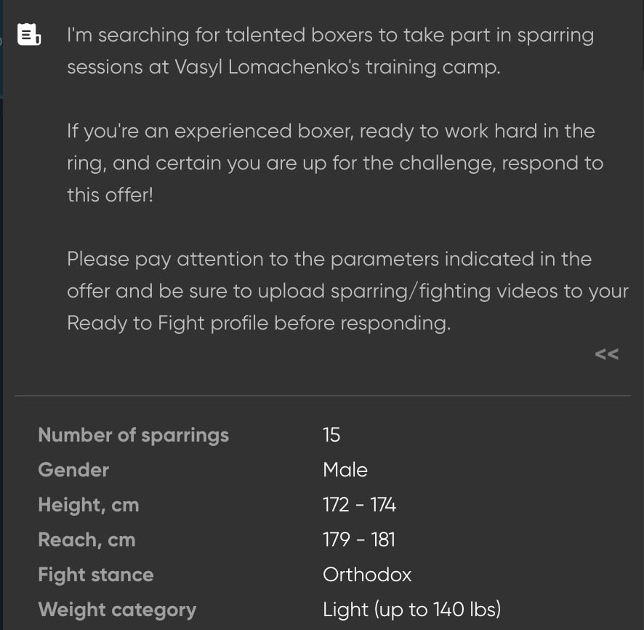Select the Orthodox stance value
The width and height of the screenshot is (644, 630).
367,575
